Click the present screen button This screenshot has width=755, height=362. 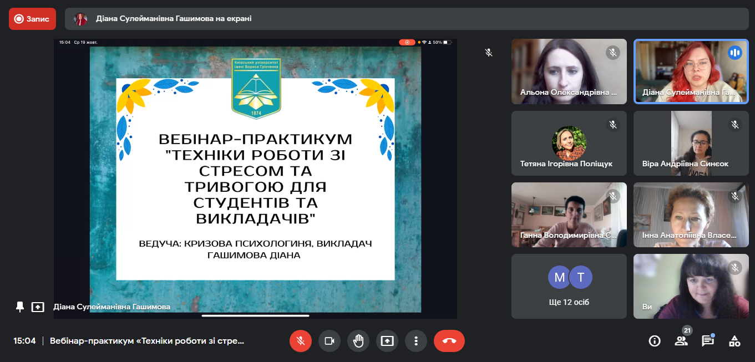click(387, 341)
